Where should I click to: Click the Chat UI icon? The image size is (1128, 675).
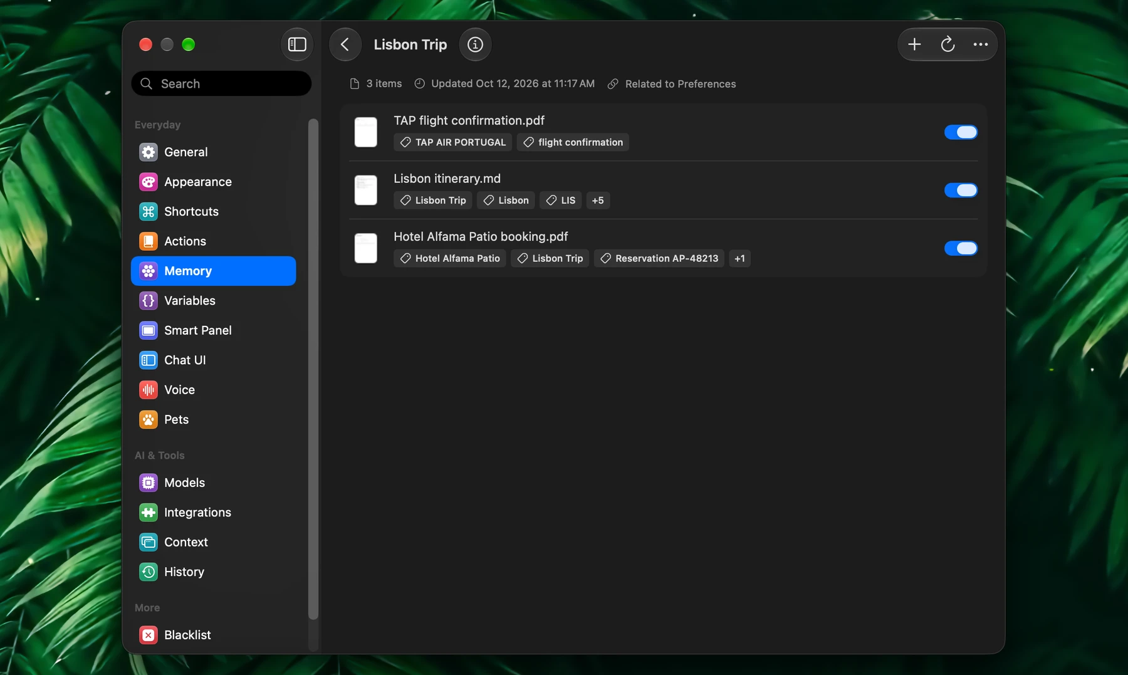pyautogui.click(x=149, y=360)
